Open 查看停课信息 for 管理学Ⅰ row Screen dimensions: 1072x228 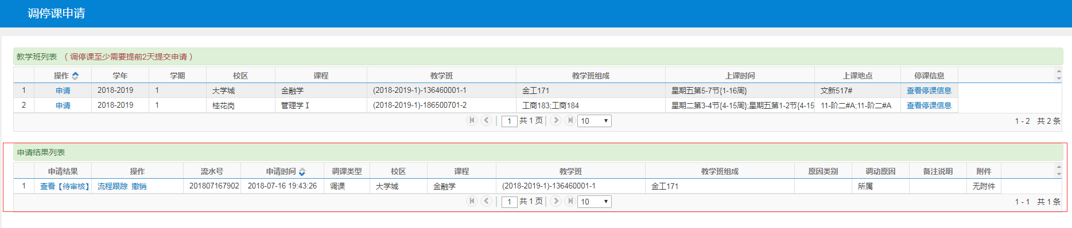click(929, 105)
